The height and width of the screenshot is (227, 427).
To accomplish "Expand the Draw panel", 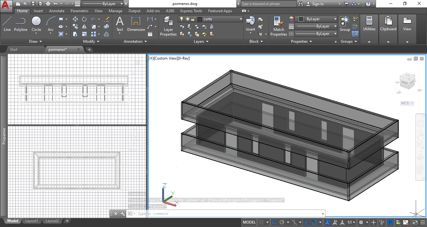I will 35,41.
